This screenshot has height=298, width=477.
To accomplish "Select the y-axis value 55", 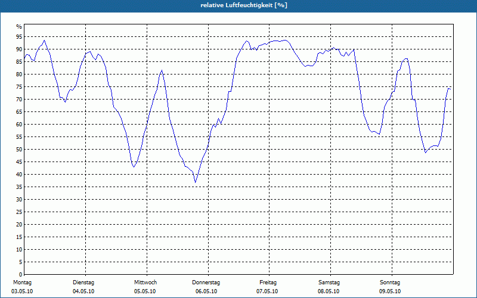I will tap(19, 137).
